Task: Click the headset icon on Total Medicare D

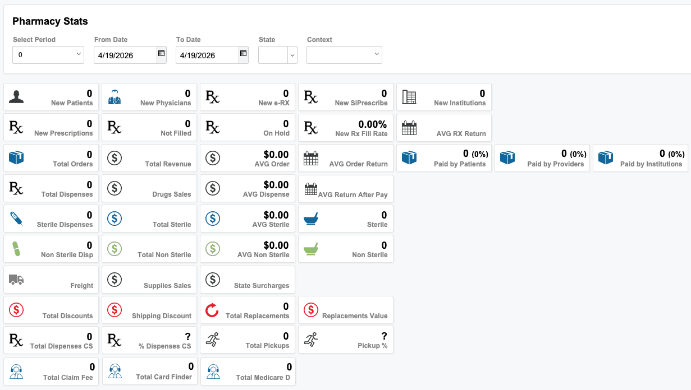Action: click(x=213, y=371)
